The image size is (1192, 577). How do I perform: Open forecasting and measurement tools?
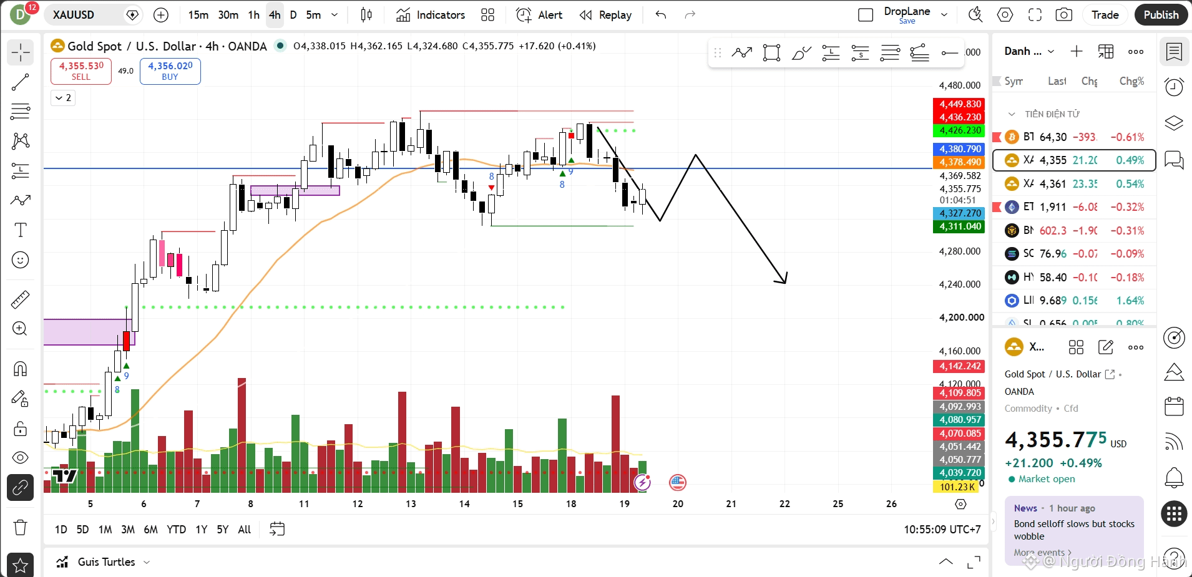[21, 171]
